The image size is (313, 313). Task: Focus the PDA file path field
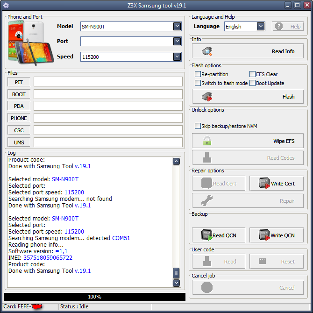coord(108,106)
